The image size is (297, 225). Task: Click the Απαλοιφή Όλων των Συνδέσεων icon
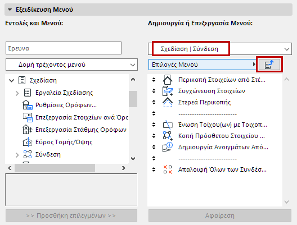coord(168,169)
